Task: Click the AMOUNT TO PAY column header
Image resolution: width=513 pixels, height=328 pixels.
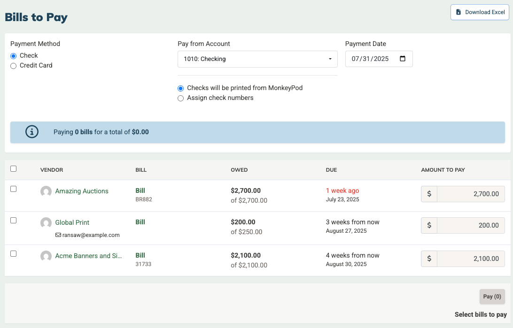Action: [443, 170]
